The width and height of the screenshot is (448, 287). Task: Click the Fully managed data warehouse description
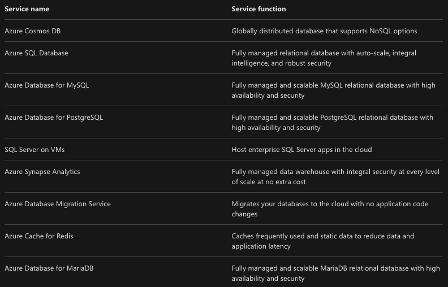pyautogui.click(x=335, y=177)
